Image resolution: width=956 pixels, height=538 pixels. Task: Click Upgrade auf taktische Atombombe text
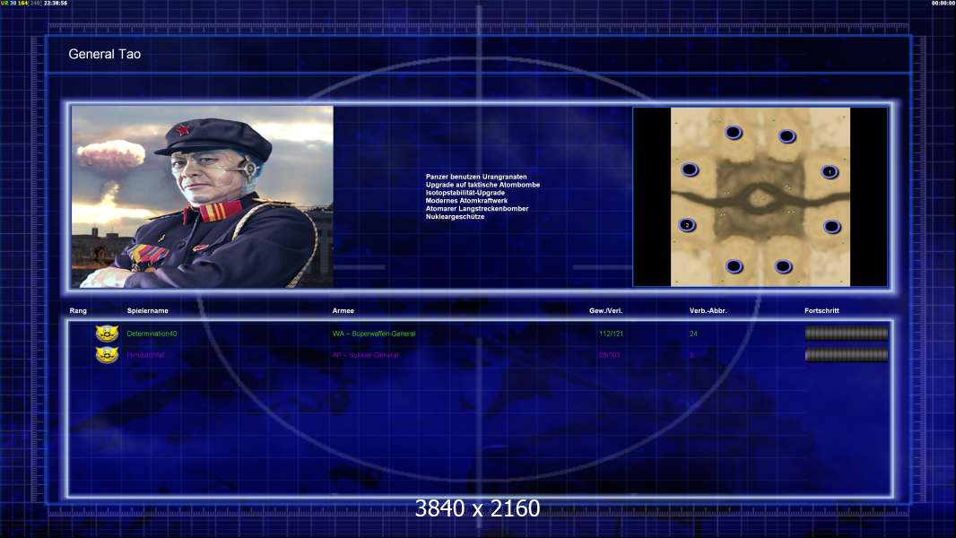tap(482, 185)
